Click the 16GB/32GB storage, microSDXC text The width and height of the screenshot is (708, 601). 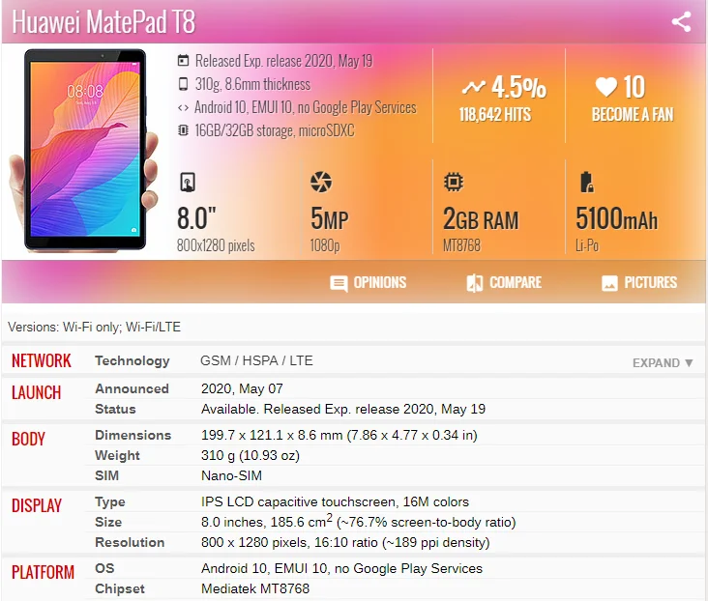[275, 130]
